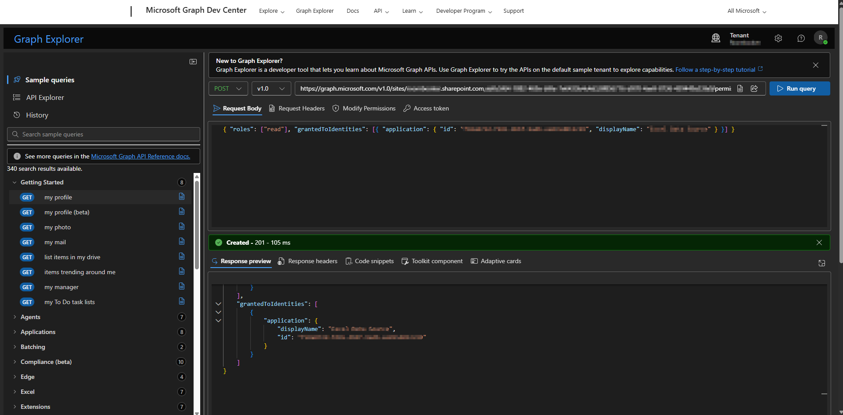This screenshot has width=843, height=415.
Task: Open the v1.0 version dropdown
Action: tap(271, 88)
